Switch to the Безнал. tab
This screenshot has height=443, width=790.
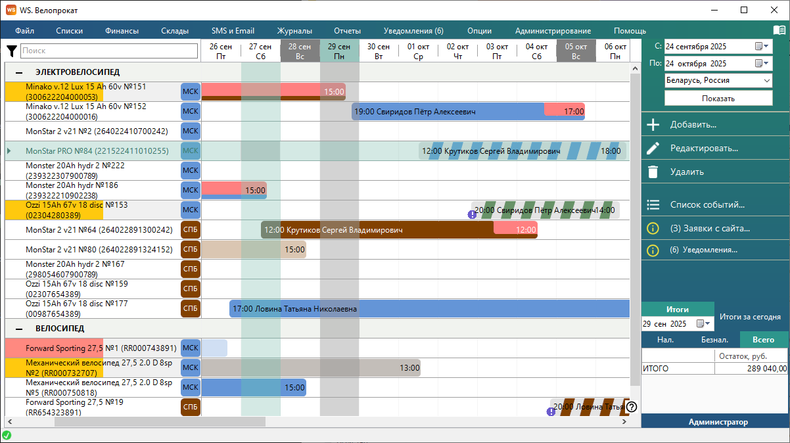pyautogui.click(x=714, y=340)
